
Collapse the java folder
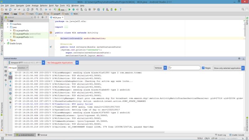pyautogui.click(x=7, y=27)
